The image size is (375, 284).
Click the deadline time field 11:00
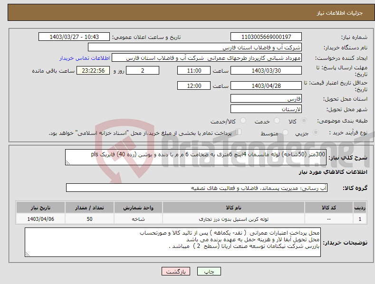point(194,70)
